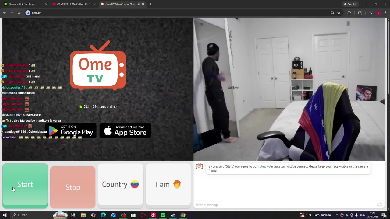
Task: Open the Chrome profile avatar
Action: (x=378, y=13)
